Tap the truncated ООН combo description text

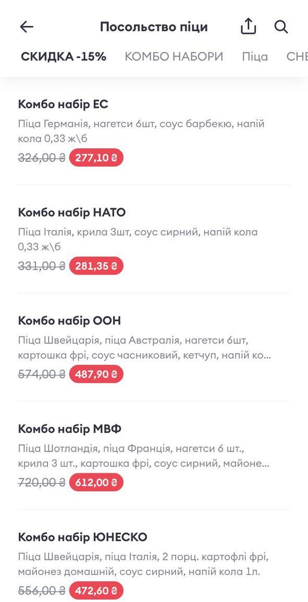point(144,348)
